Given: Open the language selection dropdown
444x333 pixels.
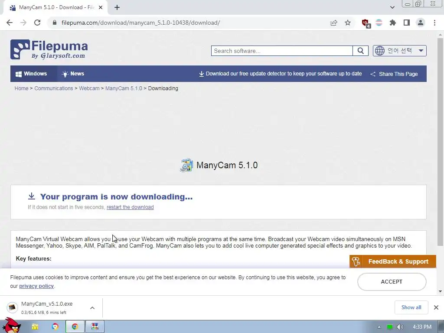Looking at the screenshot, I should click(399, 51).
